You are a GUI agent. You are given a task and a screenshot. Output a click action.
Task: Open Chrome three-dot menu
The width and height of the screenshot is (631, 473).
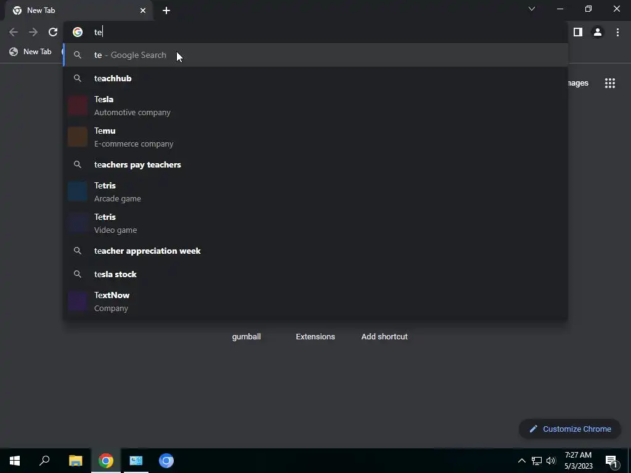pos(617,32)
